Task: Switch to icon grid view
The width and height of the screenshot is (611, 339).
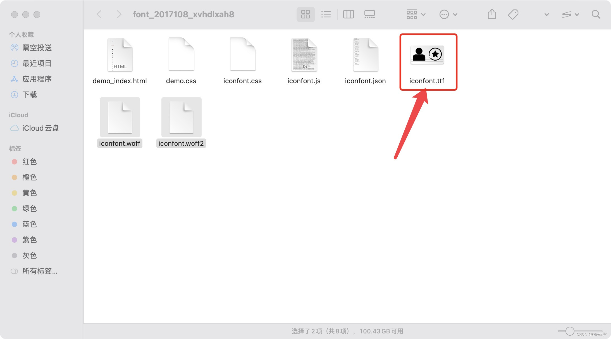Action: [x=305, y=14]
